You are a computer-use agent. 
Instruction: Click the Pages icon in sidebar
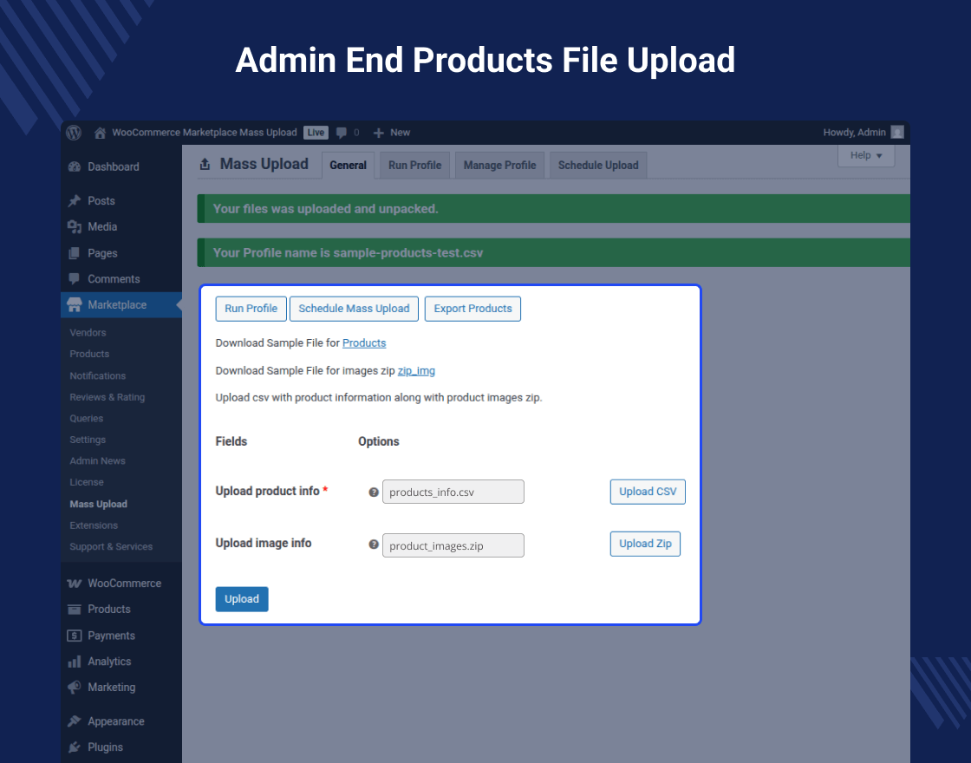tap(75, 253)
